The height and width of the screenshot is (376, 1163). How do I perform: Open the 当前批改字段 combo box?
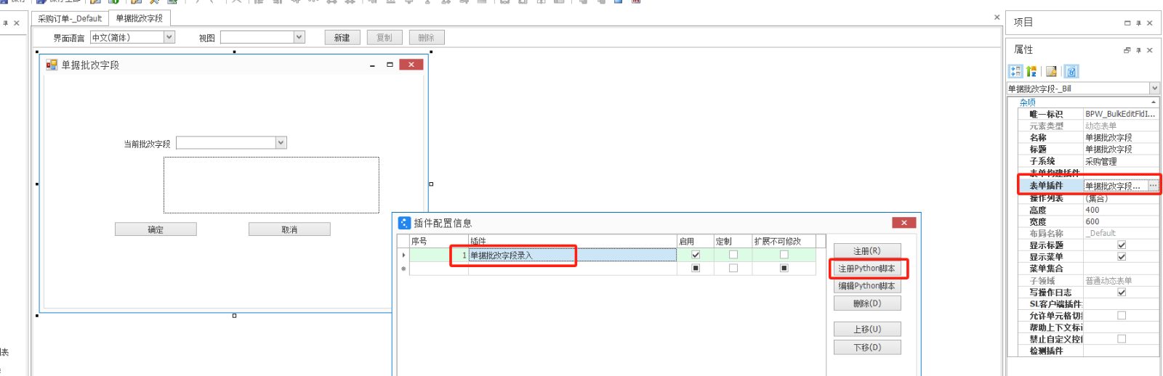pyautogui.click(x=281, y=143)
